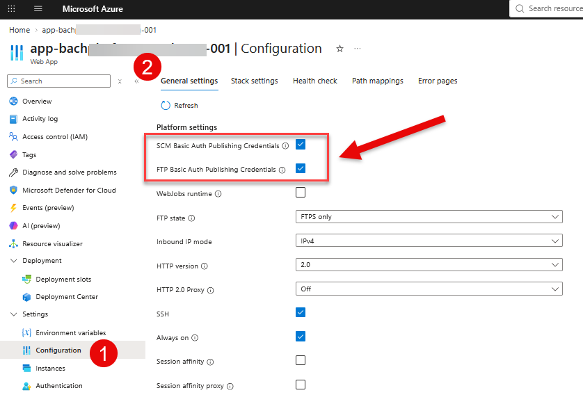Open the HTTP 2.0 Proxy dropdown

[429, 289]
